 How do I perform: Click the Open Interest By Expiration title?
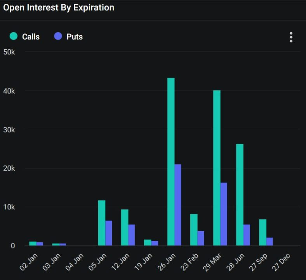(x=59, y=8)
